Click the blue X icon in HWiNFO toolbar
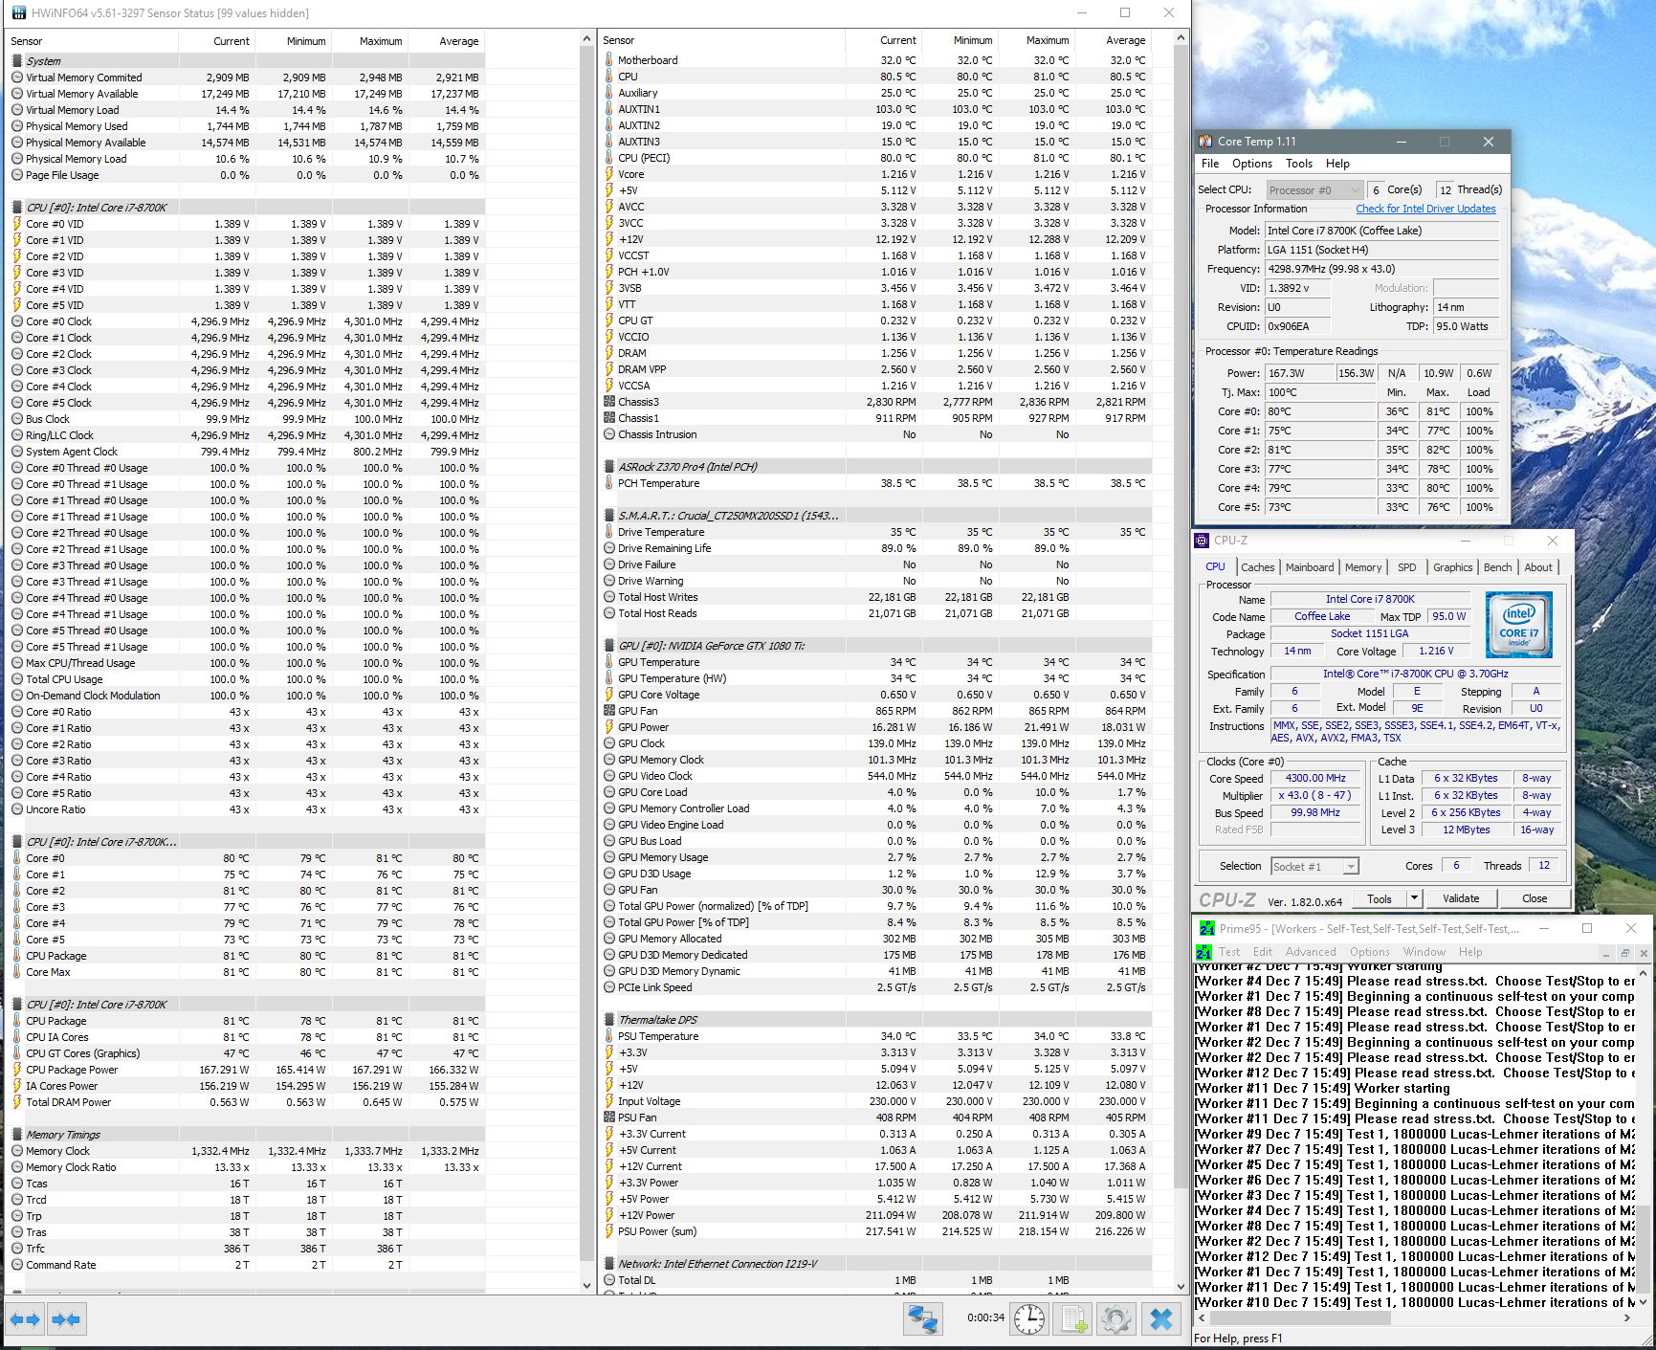The height and width of the screenshot is (1350, 1656). (x=1161, y=1318)
